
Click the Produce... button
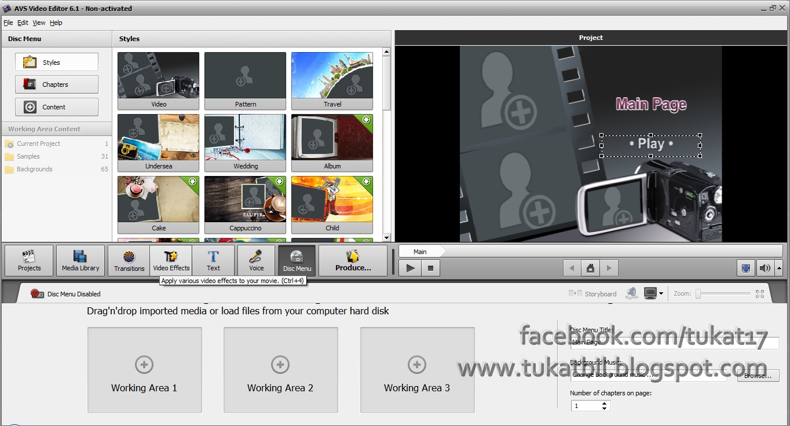353,260
